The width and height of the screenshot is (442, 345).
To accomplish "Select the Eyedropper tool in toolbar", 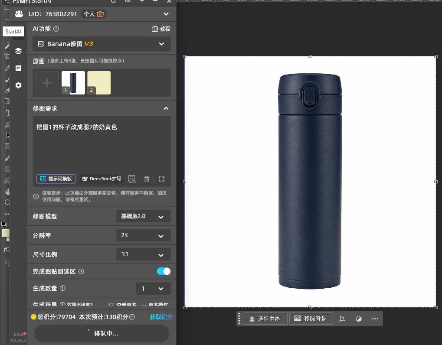I will coord(7,68).
